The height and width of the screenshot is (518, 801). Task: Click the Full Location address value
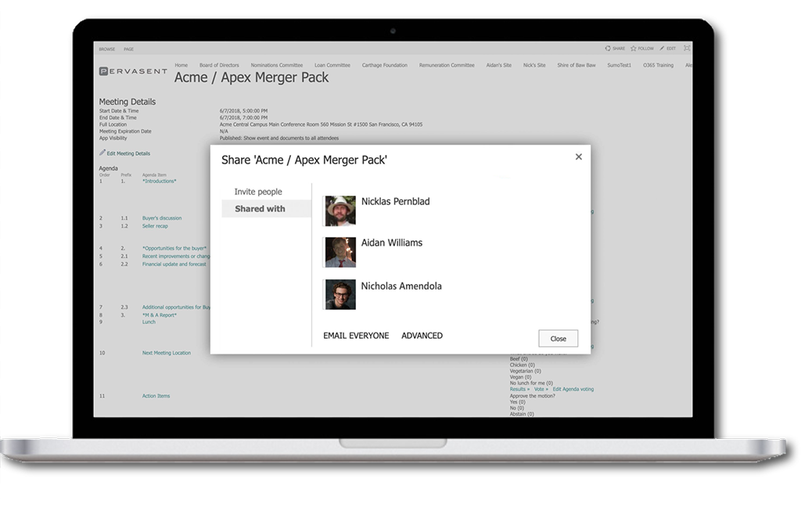321,124
